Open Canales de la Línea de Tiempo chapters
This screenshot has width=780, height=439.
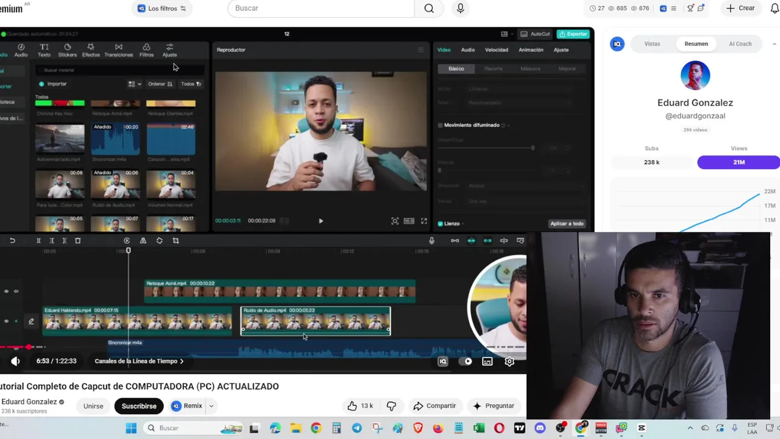(x=139, y=361)
